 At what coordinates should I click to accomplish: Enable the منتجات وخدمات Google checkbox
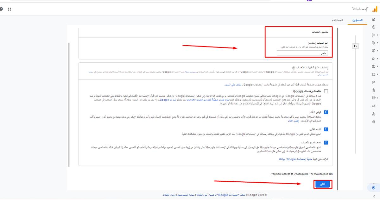pos(326,91)
